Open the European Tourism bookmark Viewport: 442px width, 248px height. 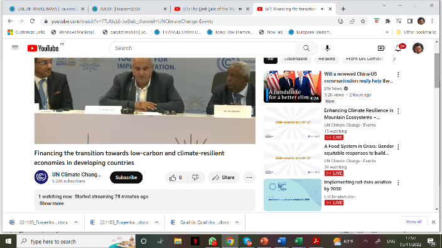310,32
